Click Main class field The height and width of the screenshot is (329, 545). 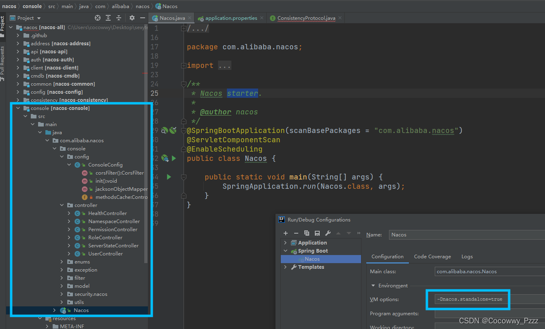coord(489,272)
